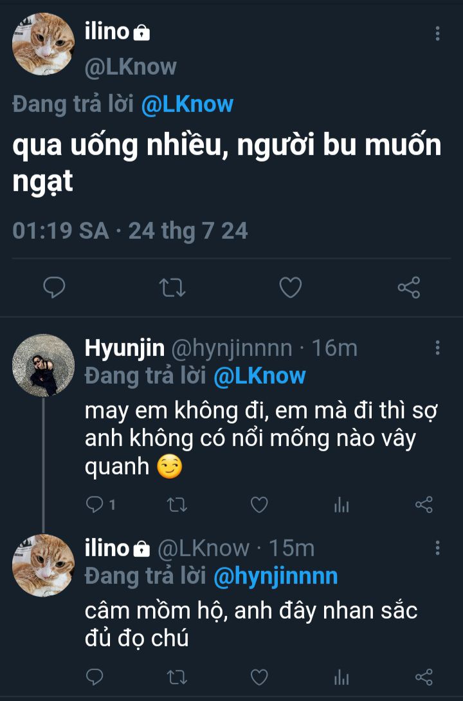The height and width of the screenshot is (701, 463).
Task: Reply to the main ilino tweet
Action: click(x=54, y=287)
